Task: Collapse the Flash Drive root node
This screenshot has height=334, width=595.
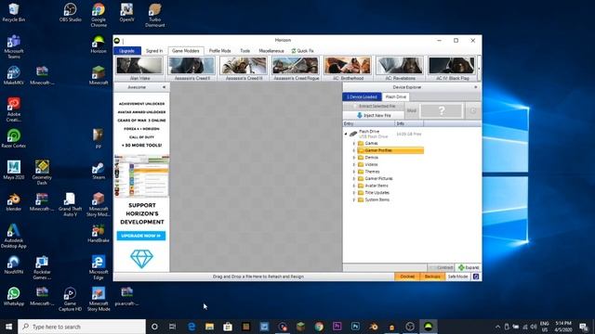Action: coord(346,134)
